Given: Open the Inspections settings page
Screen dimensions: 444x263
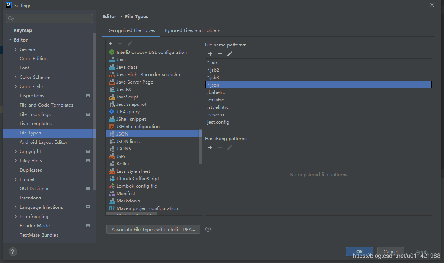Looking at the screenshot, I should click(32, 96).
